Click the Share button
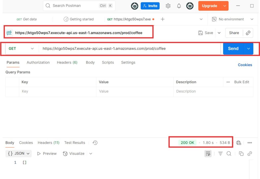Image resolution: width=260 pixels, height=179 pixels. click(234, 33)
